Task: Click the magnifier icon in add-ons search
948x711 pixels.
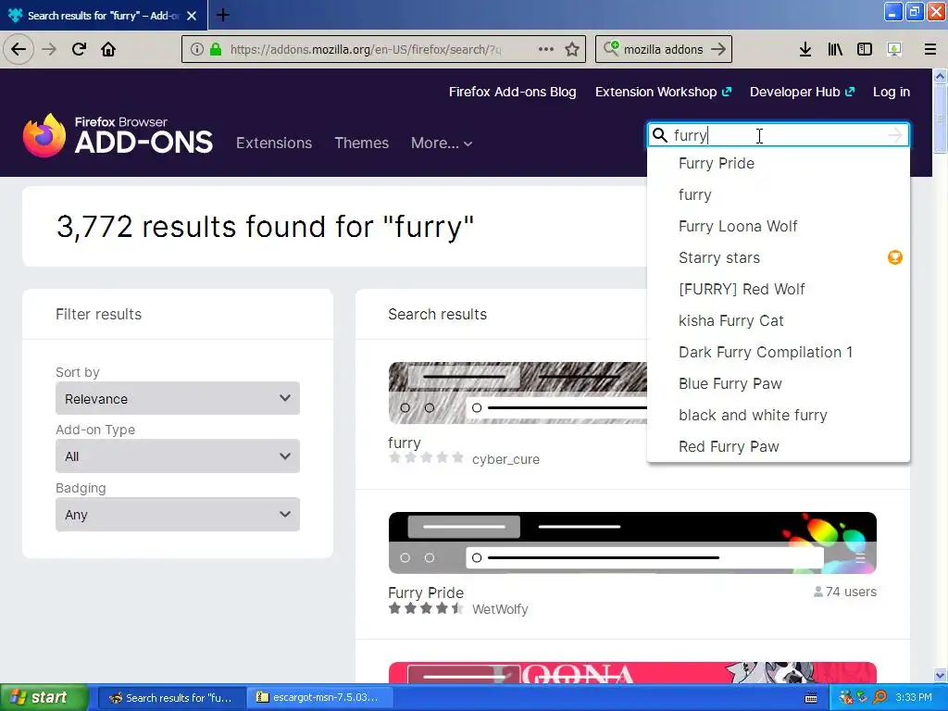Action: pos(660,135)
